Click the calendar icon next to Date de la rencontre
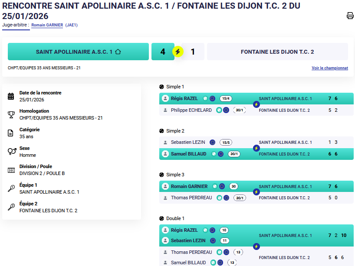The height and width of the screenshot is (266, 355). 11,96
